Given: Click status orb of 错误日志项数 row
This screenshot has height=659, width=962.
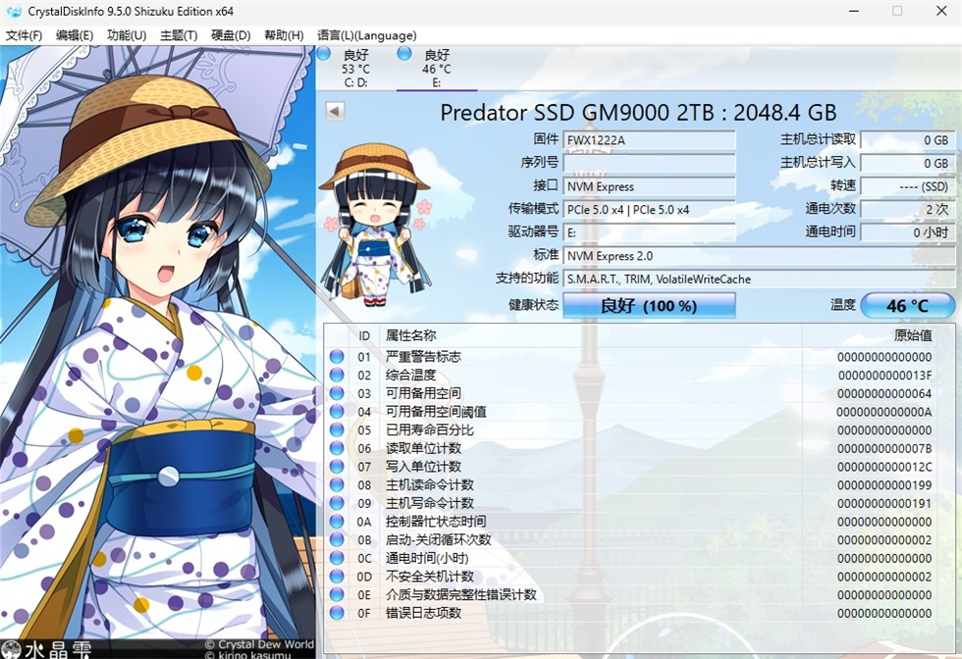Looking at the screenshot, I should point(336,613).
